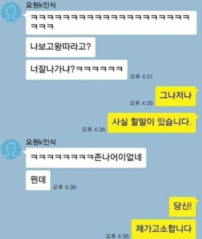Screen dimensions: 202x239
Task: Select the yellow 그나저나 message bubble
Action: [x=176, y=96]
